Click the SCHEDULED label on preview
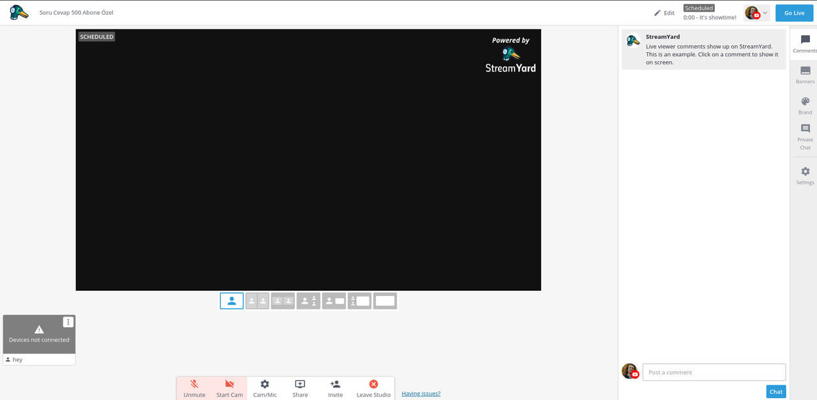The image size is (817, 400). (97, 37)
